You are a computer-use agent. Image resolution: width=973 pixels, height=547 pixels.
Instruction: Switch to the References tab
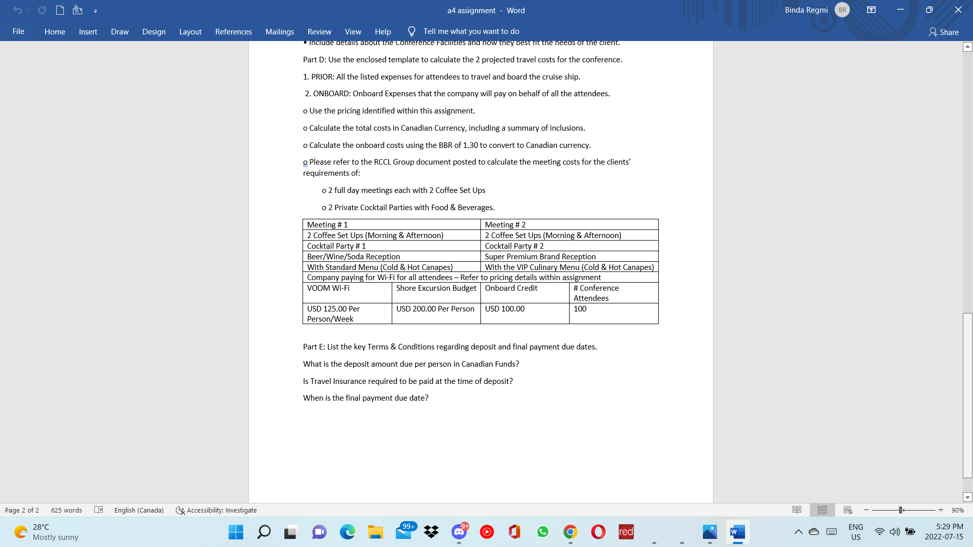coord(234,31)
